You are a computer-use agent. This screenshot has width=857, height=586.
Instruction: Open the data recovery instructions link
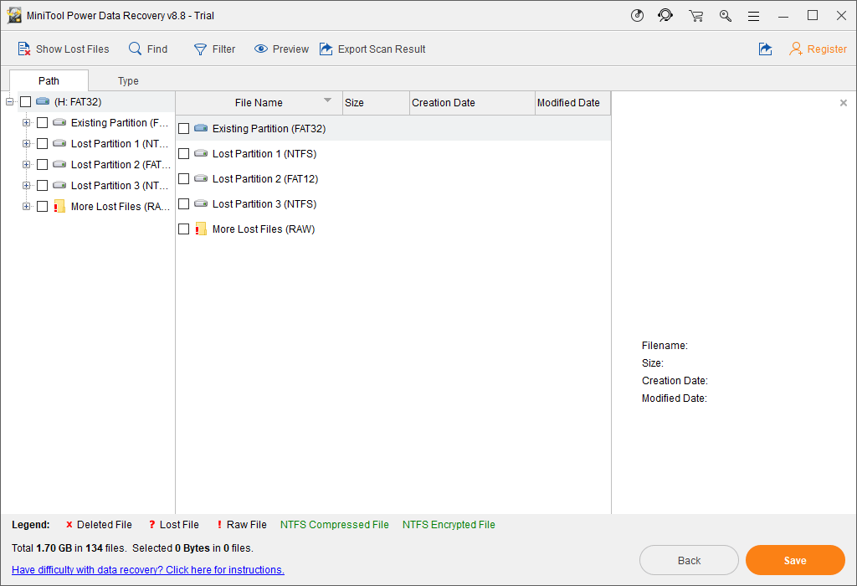click(x=147, y=570)
